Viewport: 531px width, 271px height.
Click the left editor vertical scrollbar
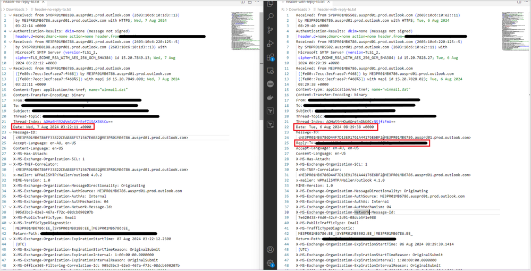coord(261,66)
